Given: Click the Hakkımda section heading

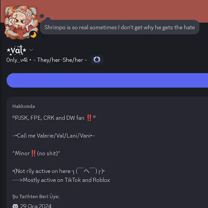Looking at the screenshot, I should 24,106.
